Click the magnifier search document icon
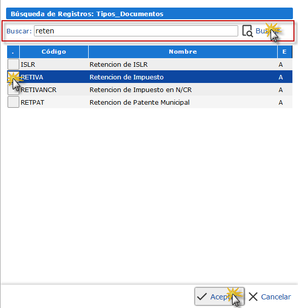 tap(247, 31)
